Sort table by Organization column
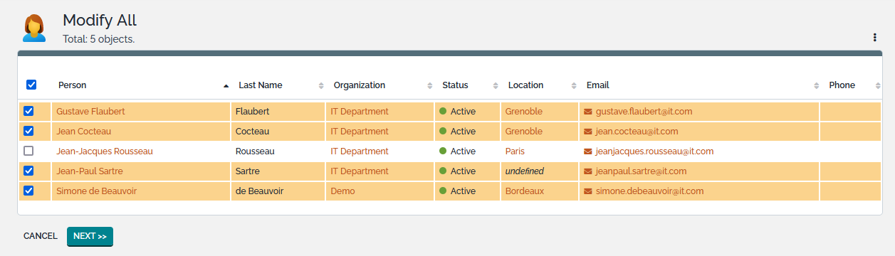 [x=359, y=85]
